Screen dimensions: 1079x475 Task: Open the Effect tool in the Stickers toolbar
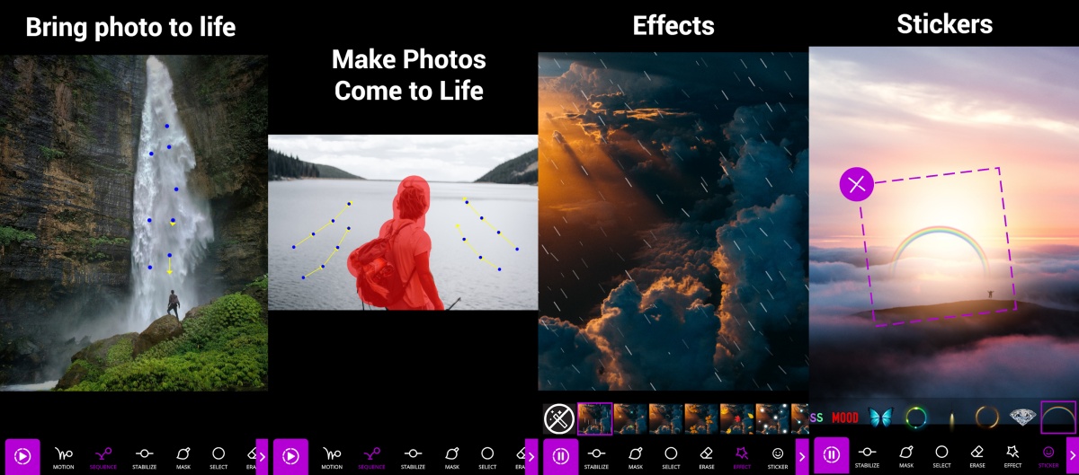pos(1012,456)
